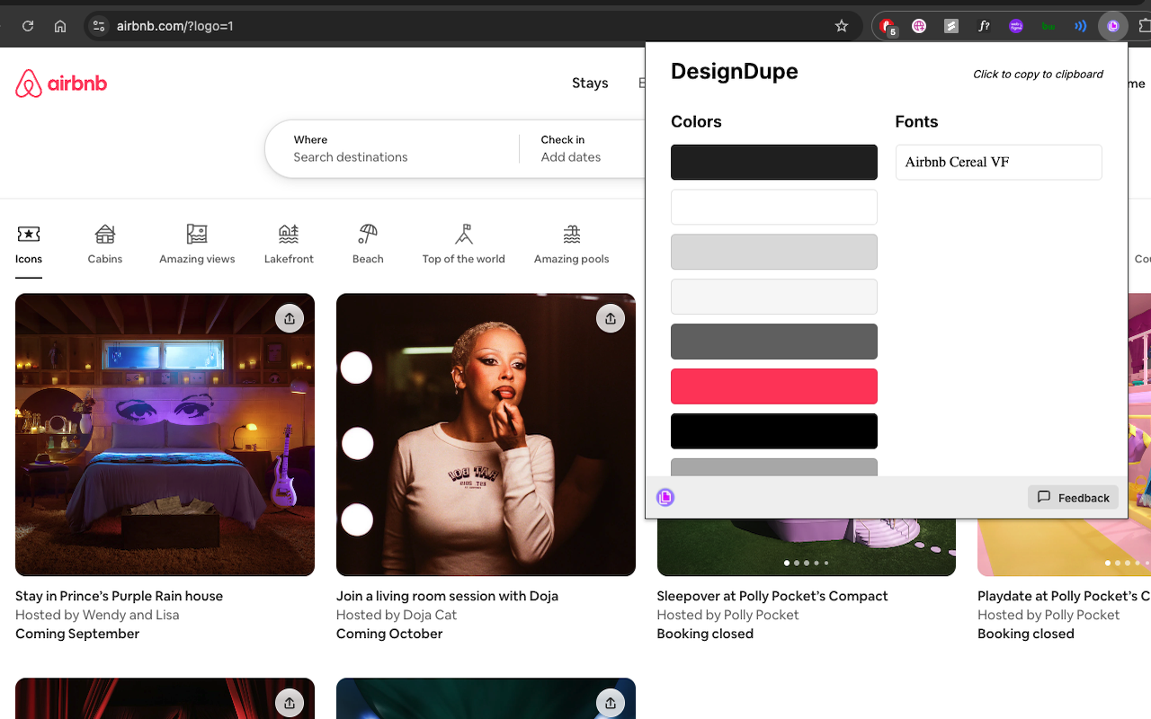Share the Doja Cat living room session listing
This screenshot has height=719, width=1151.
tap(611, 317)
